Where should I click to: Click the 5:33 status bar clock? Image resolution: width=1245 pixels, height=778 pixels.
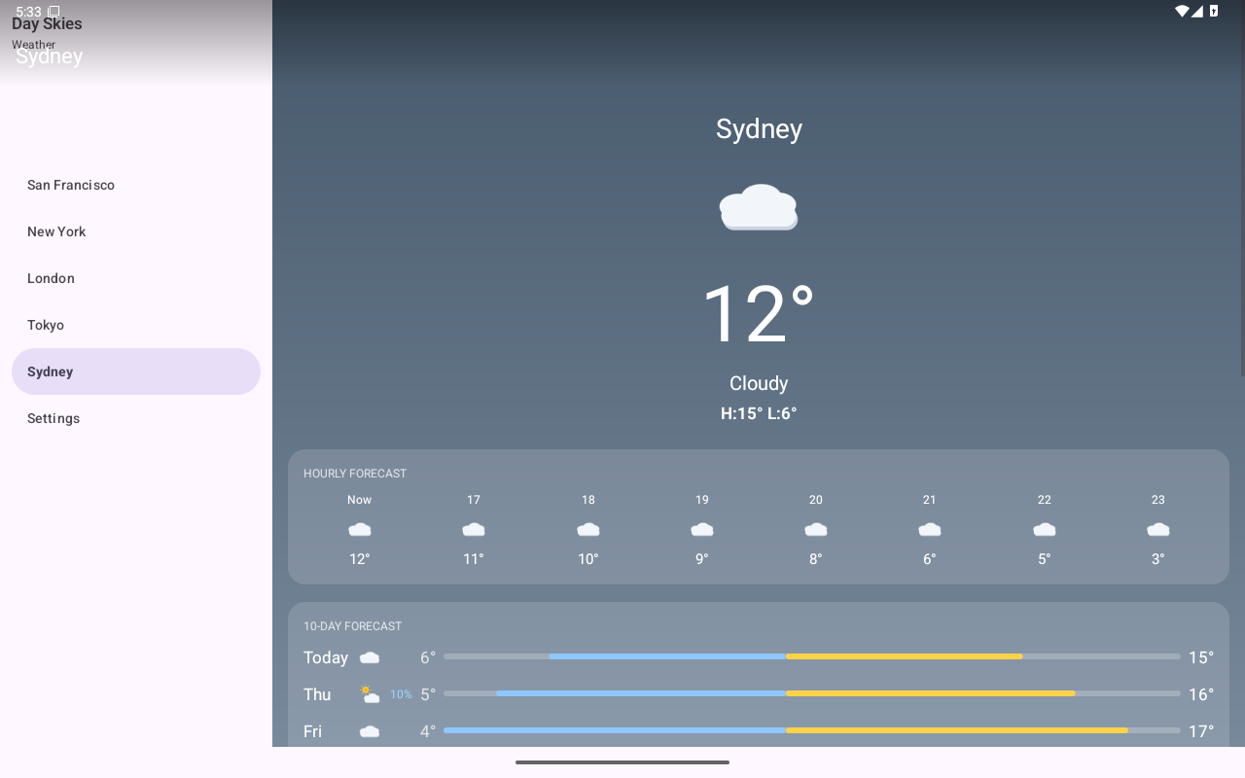click(x=28, y=12)
